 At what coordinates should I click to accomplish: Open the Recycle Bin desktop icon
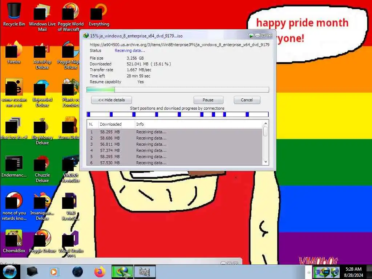coord(14,14)
